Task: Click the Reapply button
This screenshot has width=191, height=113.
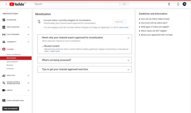Action: pyautogui.click(x=119, y=22)
